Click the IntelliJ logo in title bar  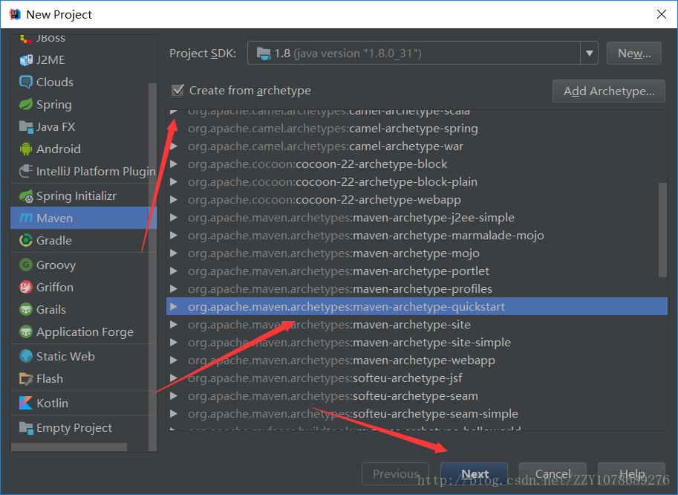pos(15,14)
